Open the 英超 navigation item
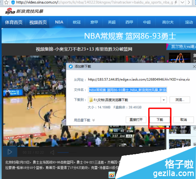The height and width of the screenshot is (179, 196). [112, 22]
